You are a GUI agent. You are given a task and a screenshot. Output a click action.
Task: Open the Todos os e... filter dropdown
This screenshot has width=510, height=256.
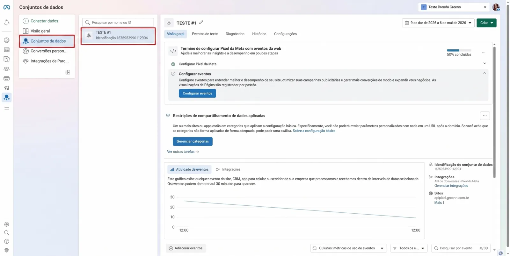[409, 248]
